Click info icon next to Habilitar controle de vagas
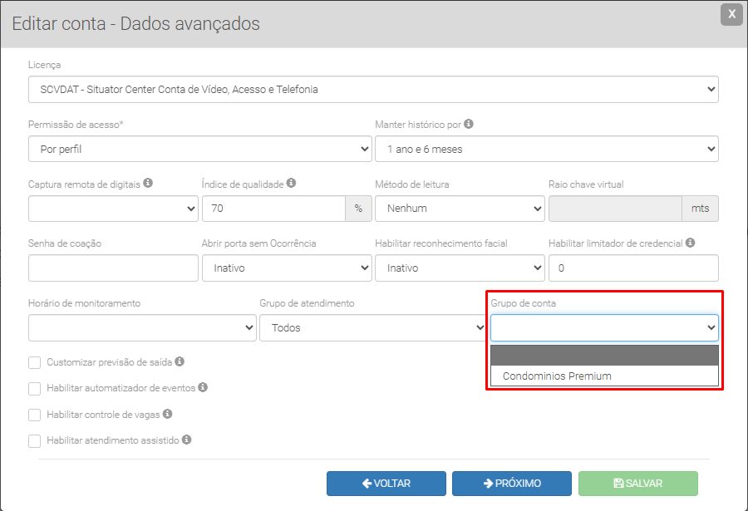This screenshot has height=511, width=748. point(168,413)
